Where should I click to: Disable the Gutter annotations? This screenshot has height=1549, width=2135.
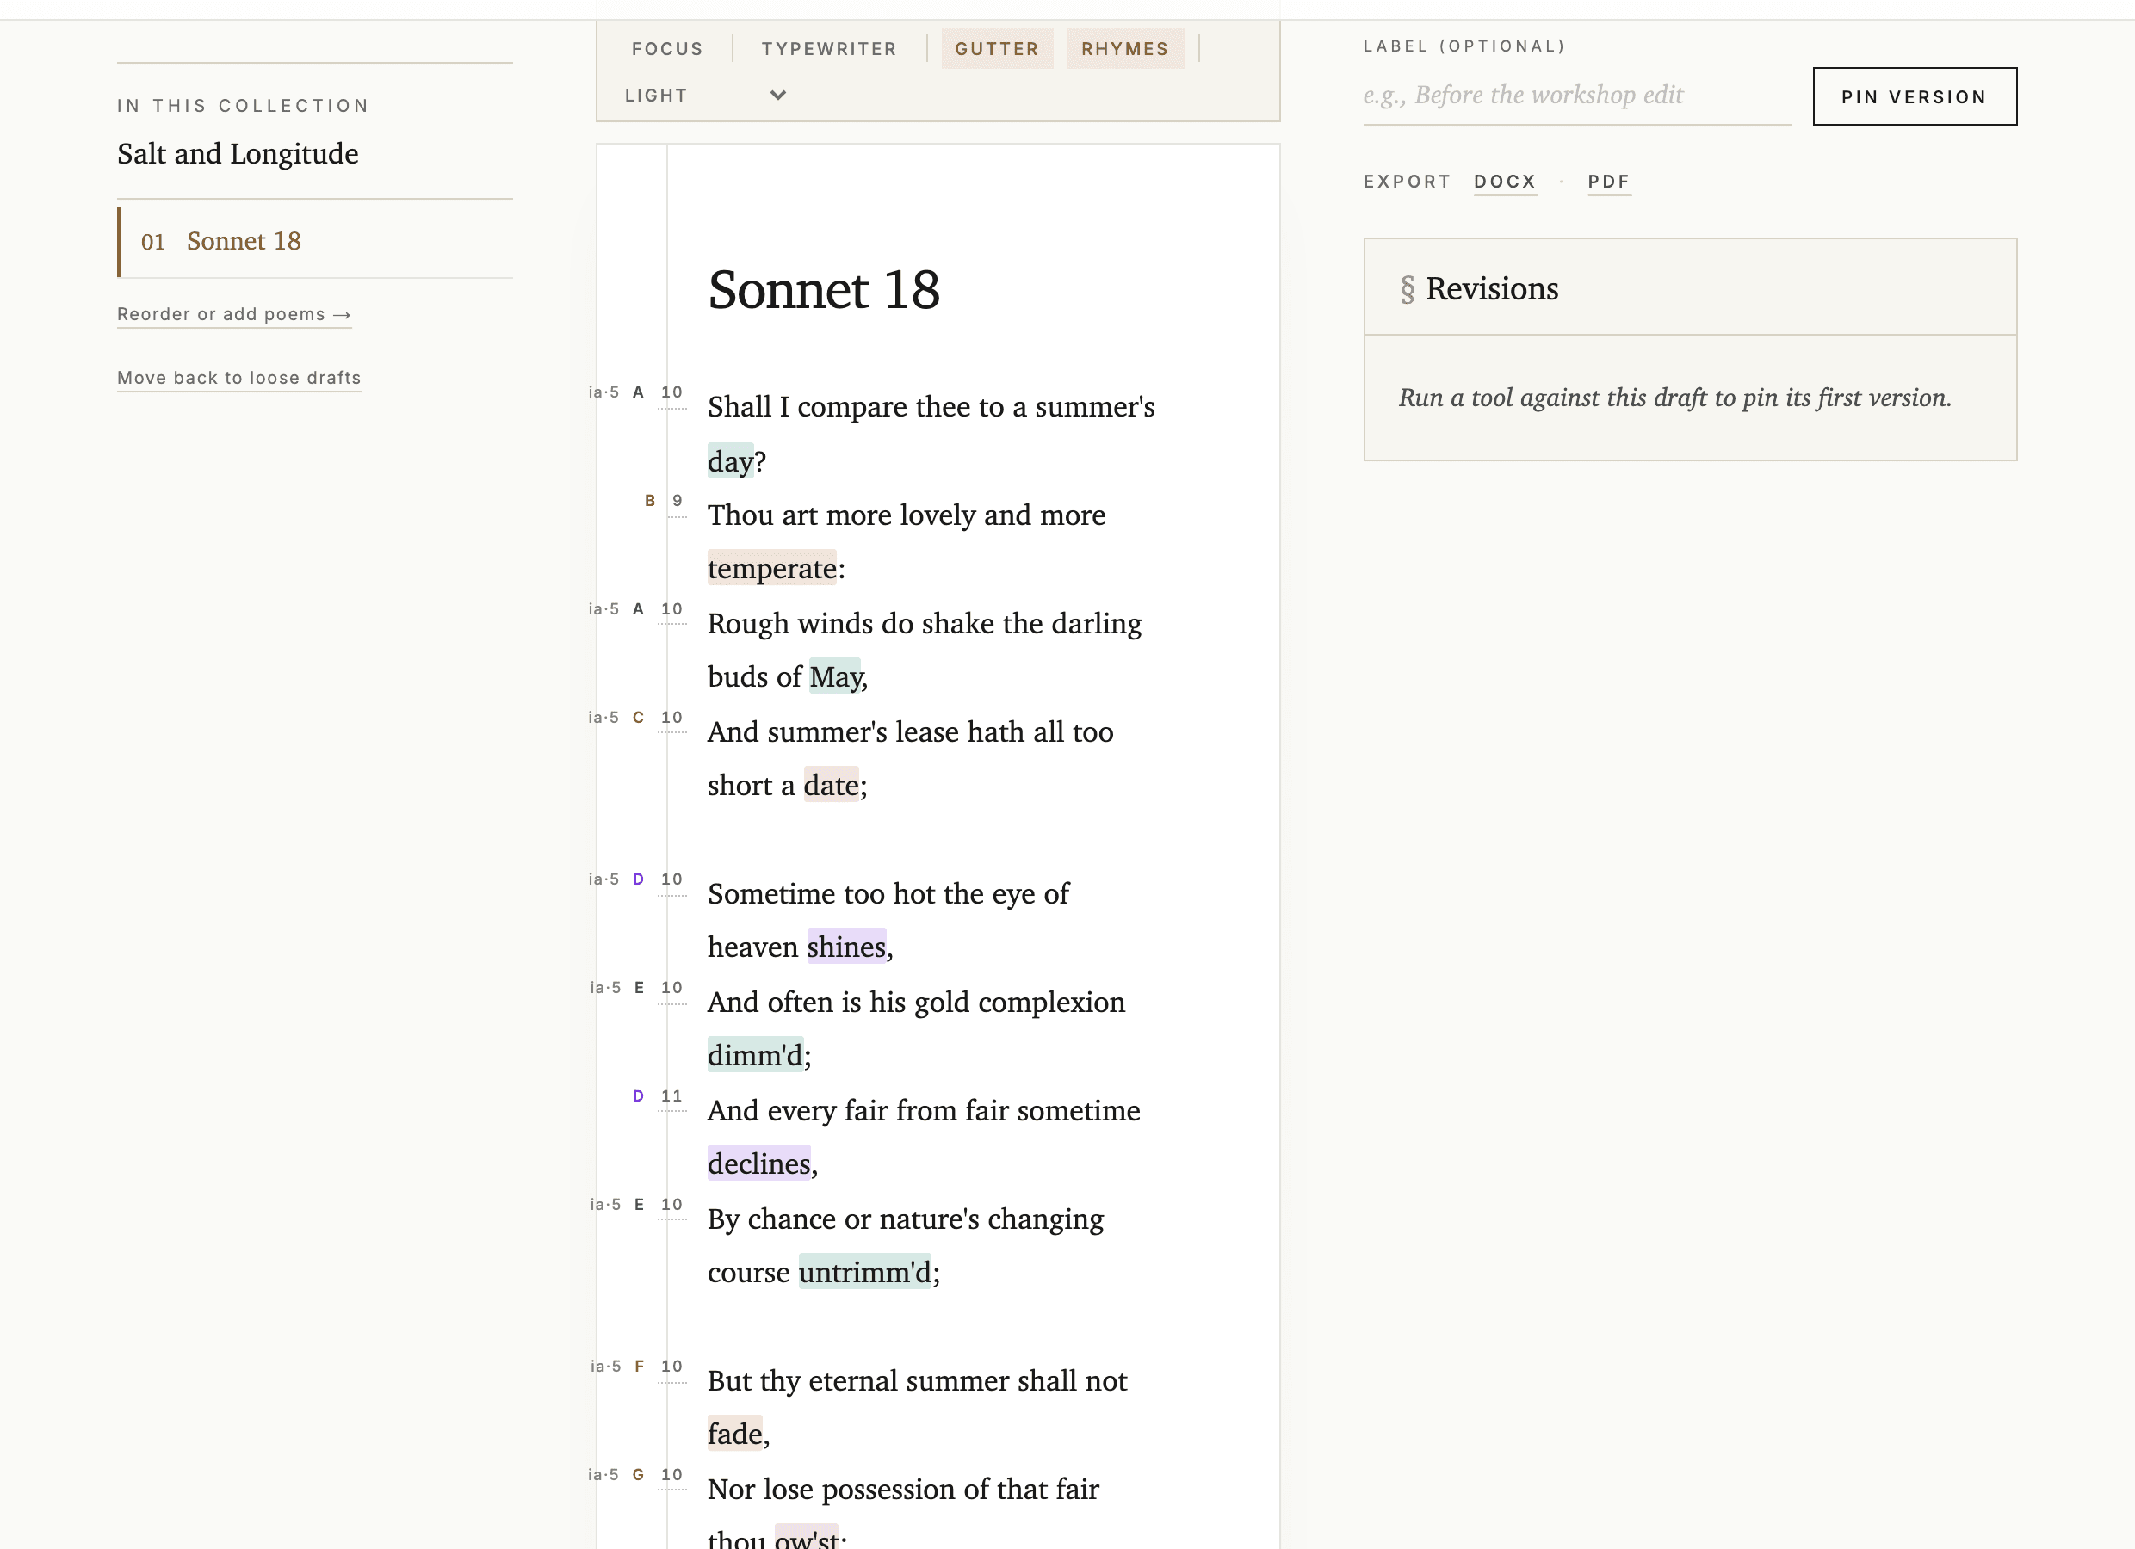997,49
